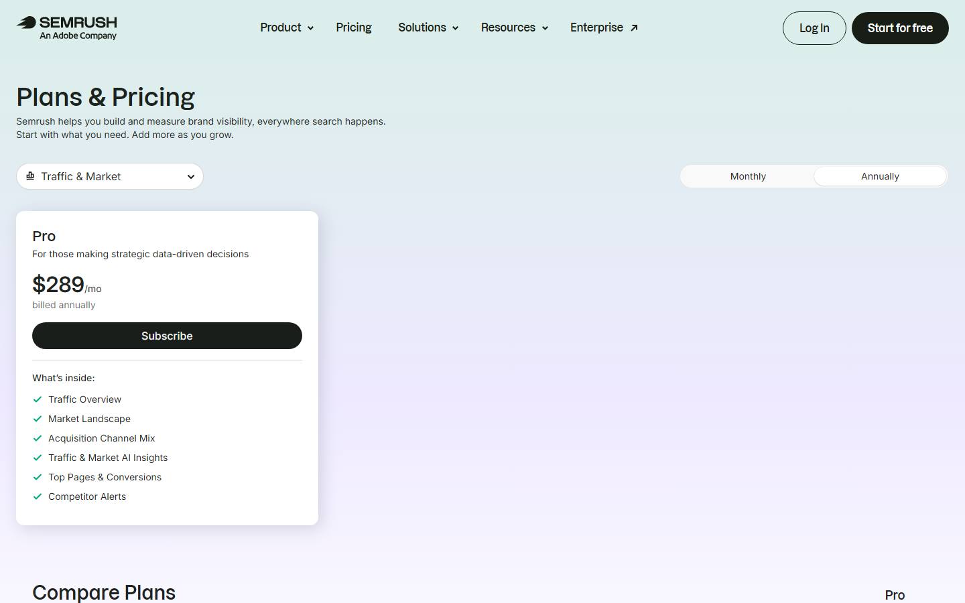Select Annually billing option
The image size is (965, 603).
[880, 176]
